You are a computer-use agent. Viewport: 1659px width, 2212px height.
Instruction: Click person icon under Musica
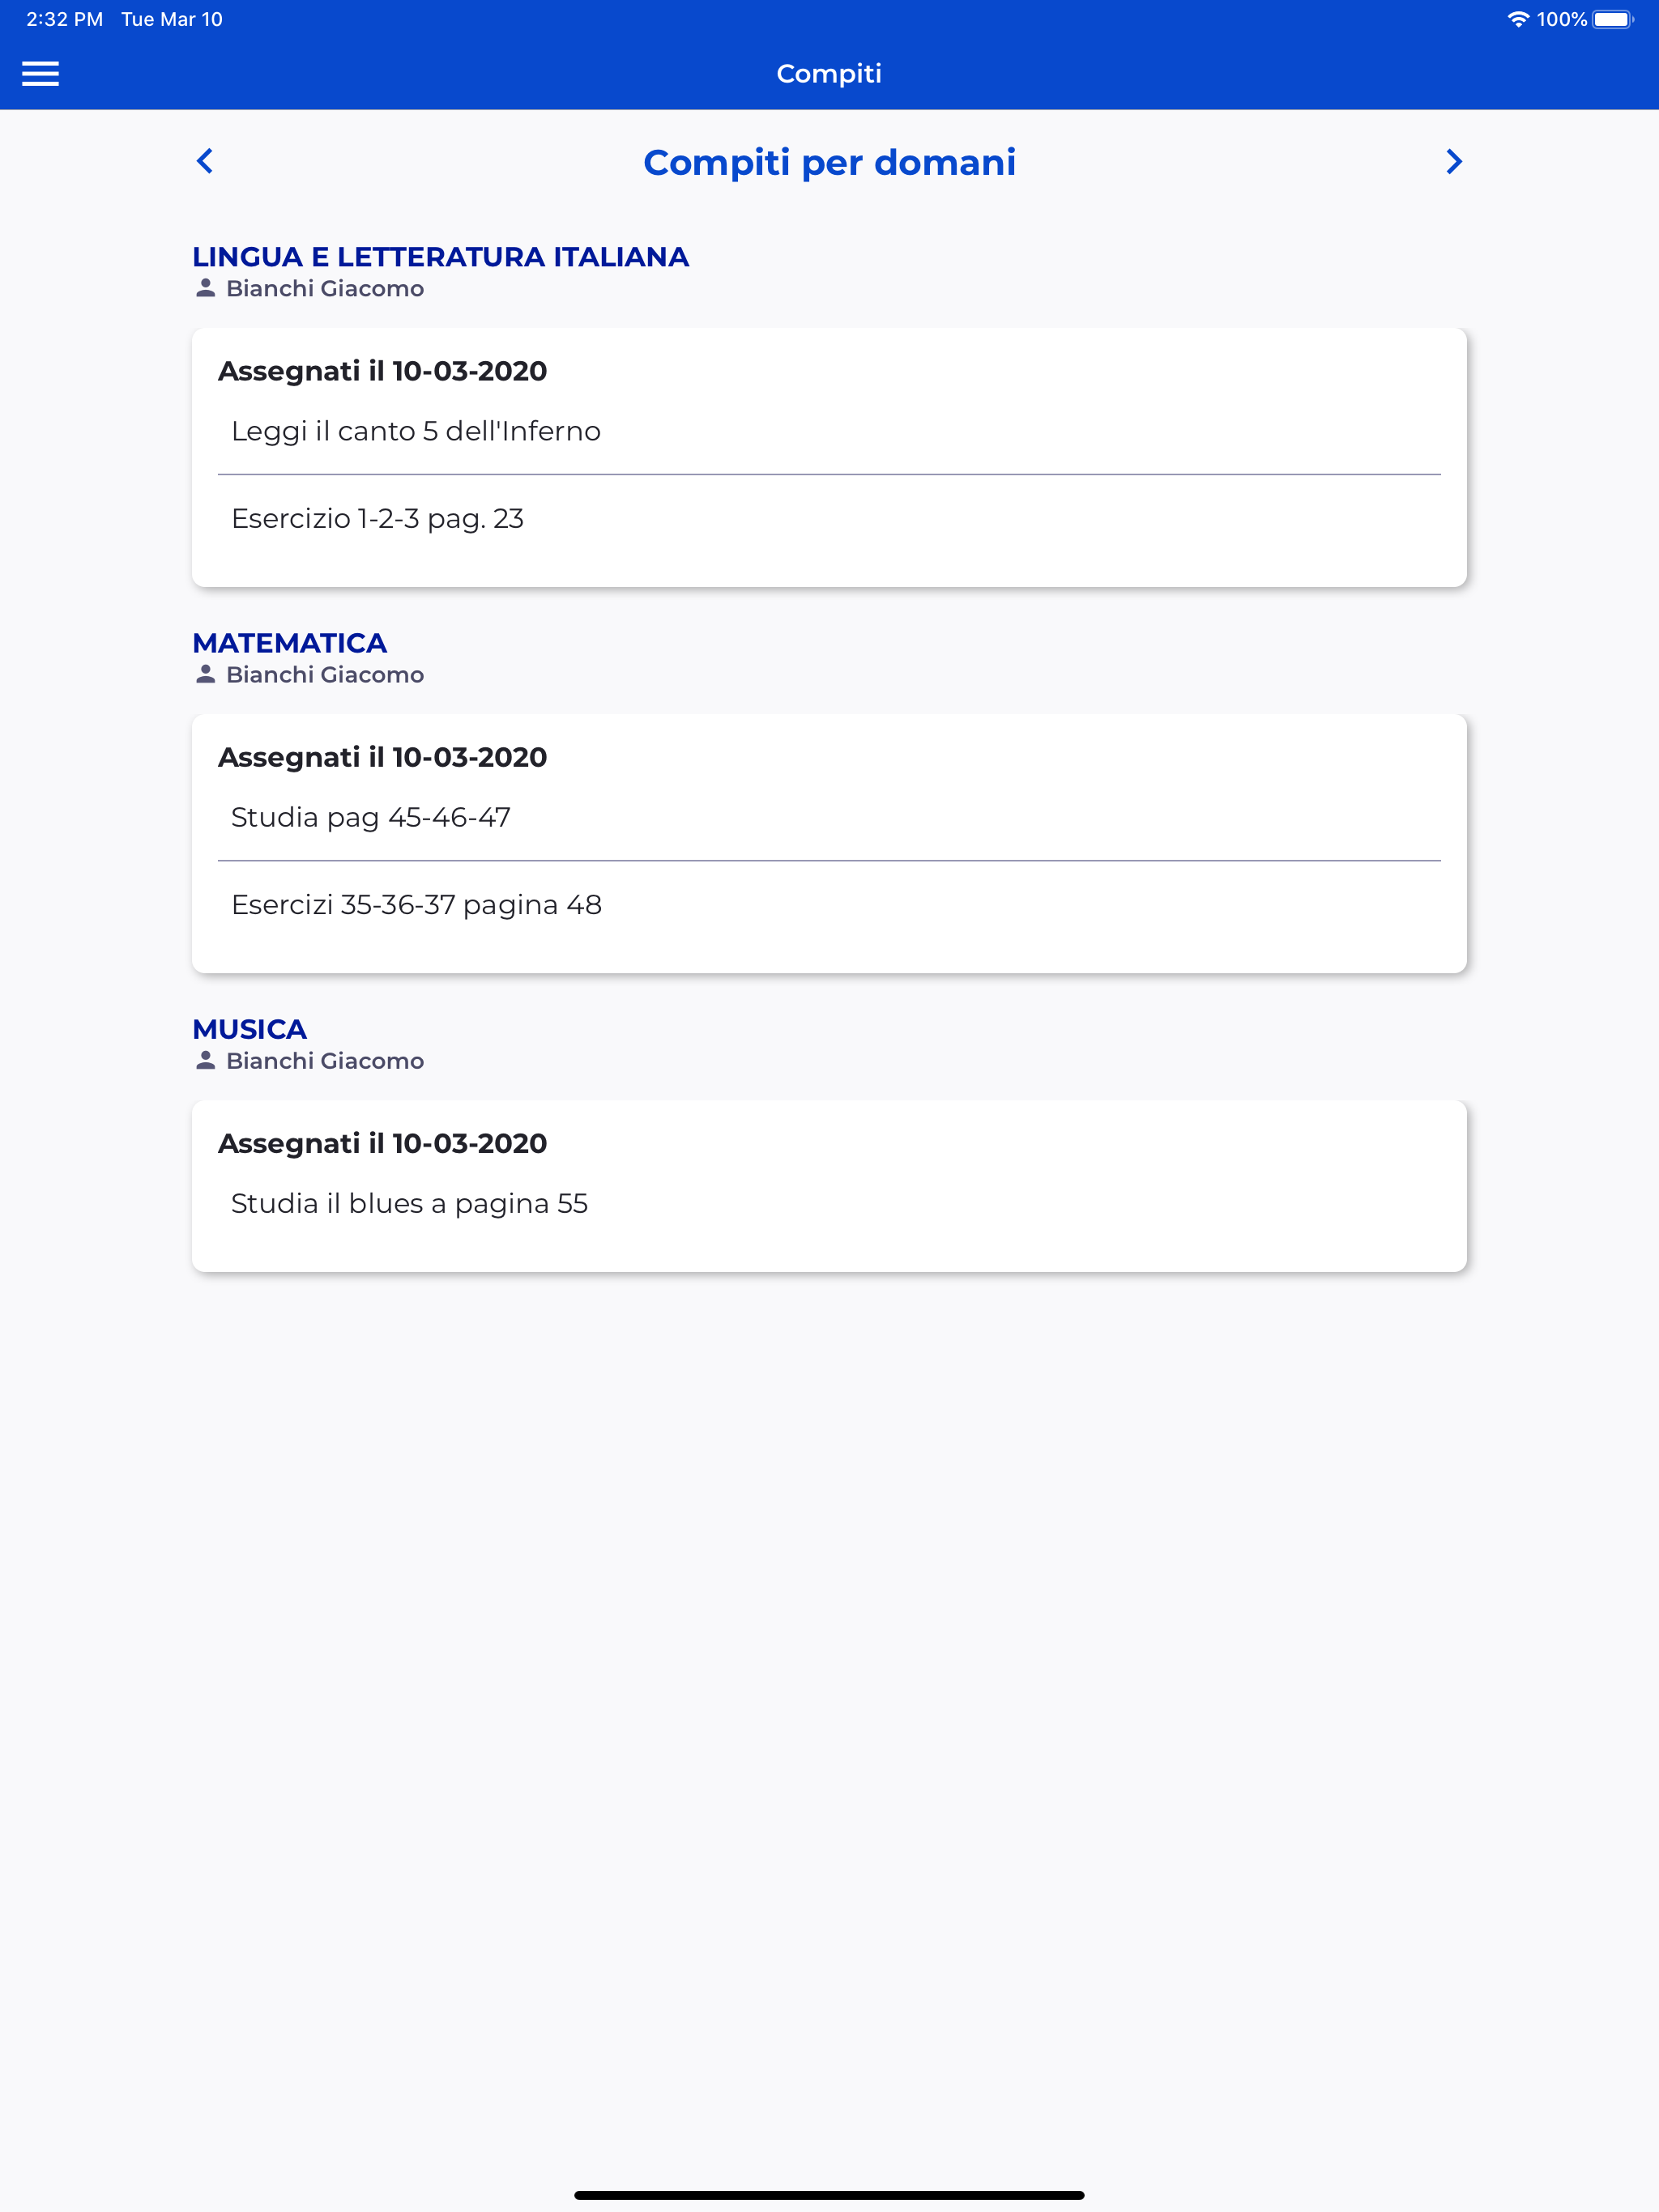click(x=205, y=1060)
